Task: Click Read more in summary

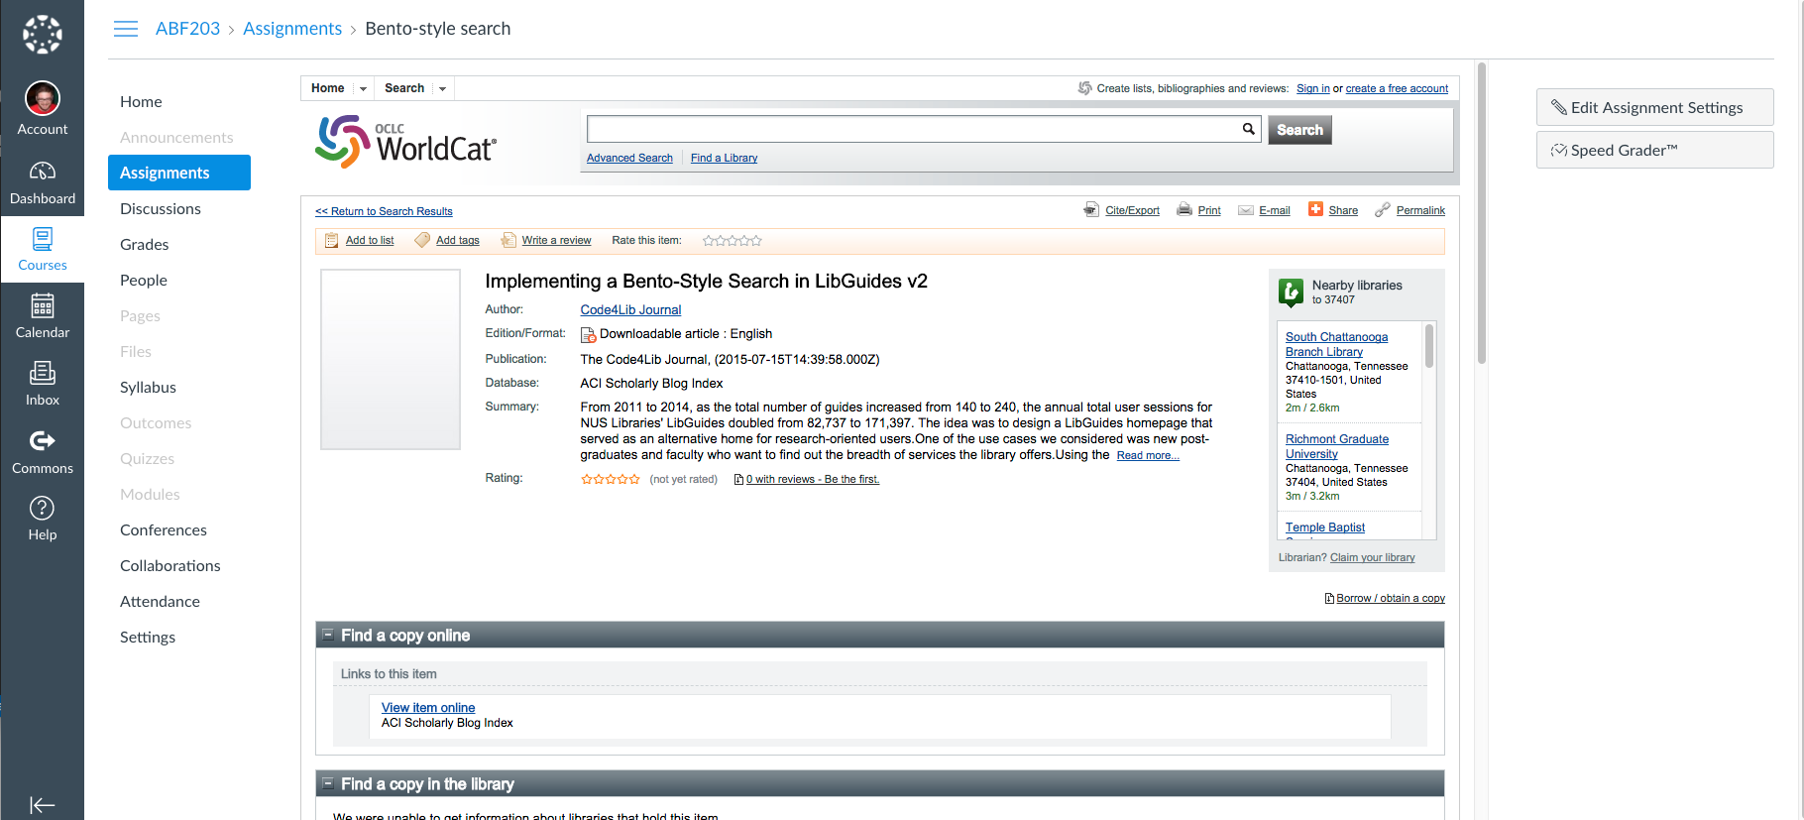Action: (x=1148, y=455)
